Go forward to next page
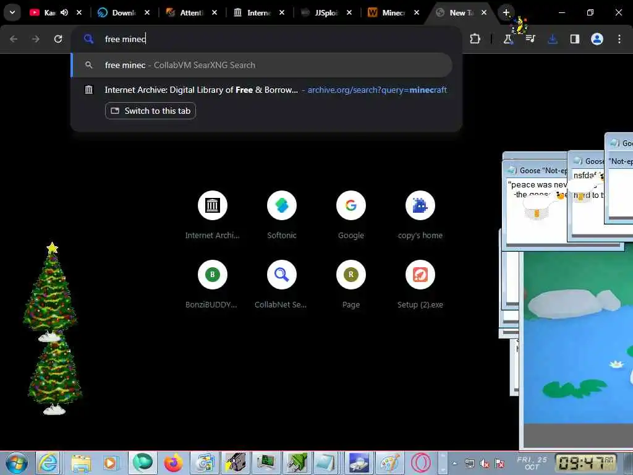Image resolution: width=633 pixels, height=475 pixels. (x=35, y=39)
